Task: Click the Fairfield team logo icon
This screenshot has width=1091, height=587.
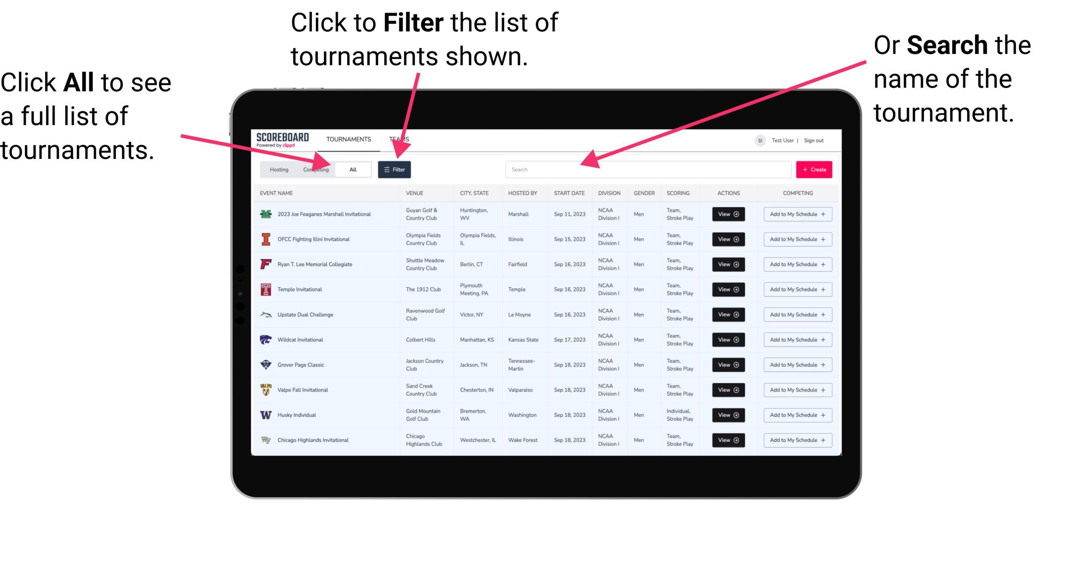Action: (264, 264)
